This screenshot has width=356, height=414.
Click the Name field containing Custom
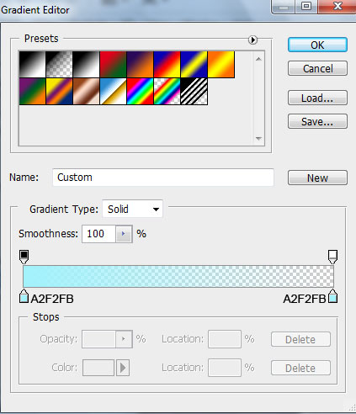[163, 178]
